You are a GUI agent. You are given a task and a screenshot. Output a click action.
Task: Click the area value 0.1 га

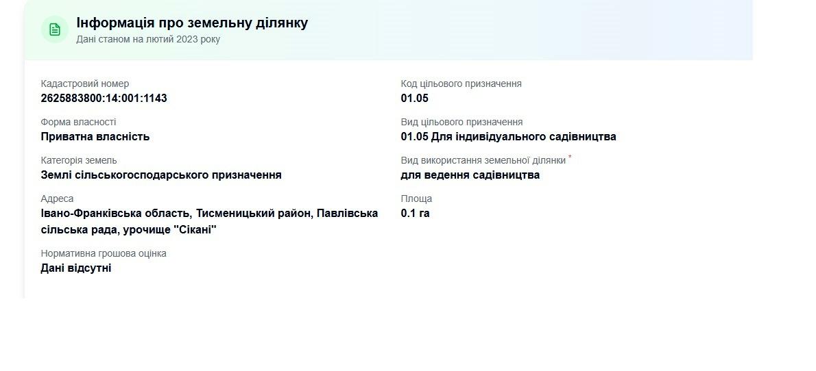tap(416, 214)
